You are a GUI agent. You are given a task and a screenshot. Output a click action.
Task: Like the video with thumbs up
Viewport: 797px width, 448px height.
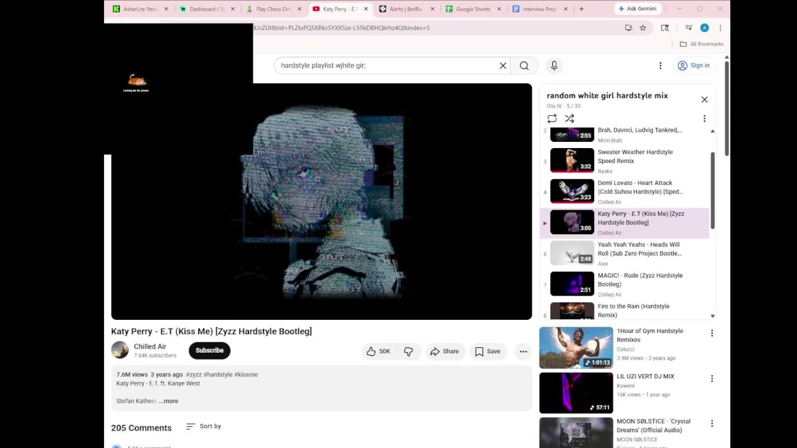378,352
